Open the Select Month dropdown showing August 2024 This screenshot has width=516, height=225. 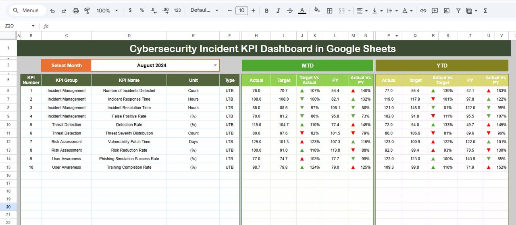215,65
